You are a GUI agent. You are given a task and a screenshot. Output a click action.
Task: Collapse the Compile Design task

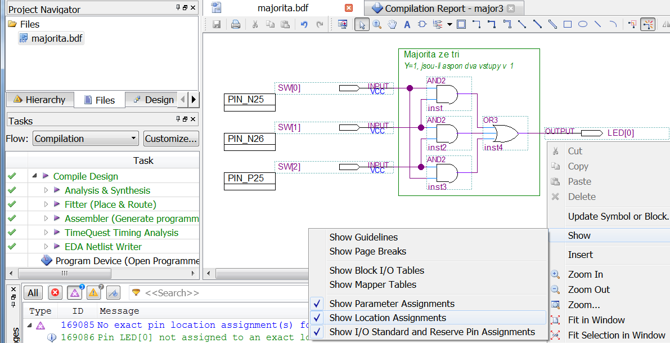click(35, 176)
